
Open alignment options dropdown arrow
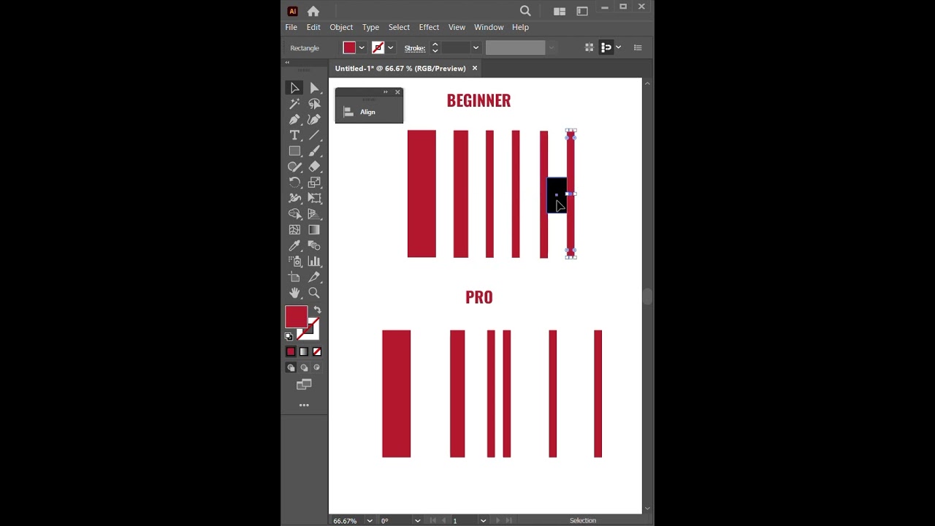coord(619,47)
